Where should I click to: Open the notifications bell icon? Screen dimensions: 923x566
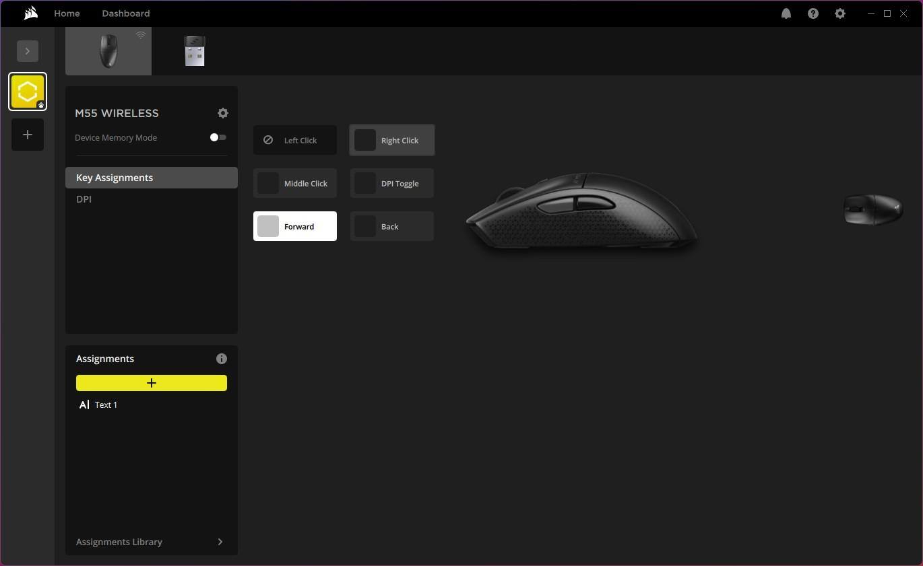[786, 13]
